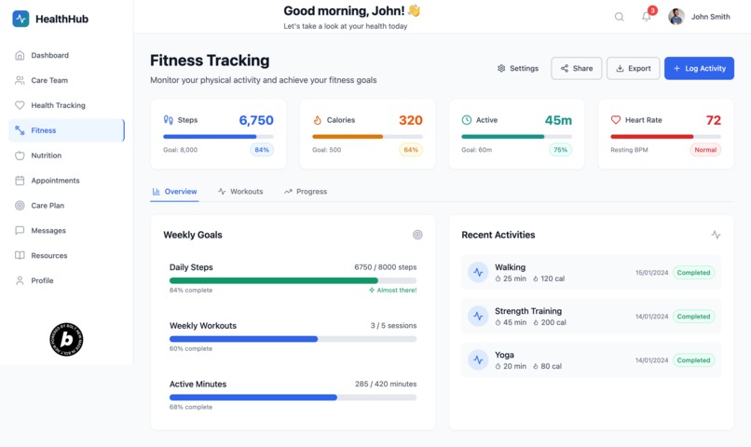Click the Share button
The image size is (751, 447).
click(x=576, y=68)
